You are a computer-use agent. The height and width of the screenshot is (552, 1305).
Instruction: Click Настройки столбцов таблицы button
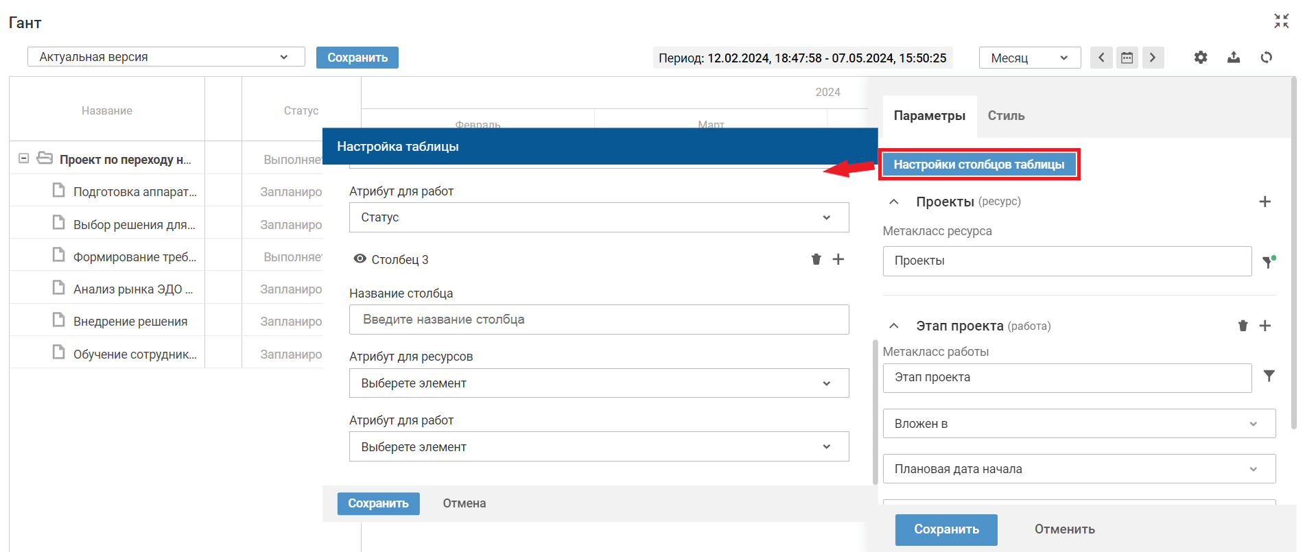[x=978, y=165]
